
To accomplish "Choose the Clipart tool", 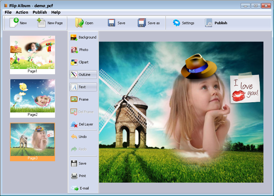I will [74, 62].
